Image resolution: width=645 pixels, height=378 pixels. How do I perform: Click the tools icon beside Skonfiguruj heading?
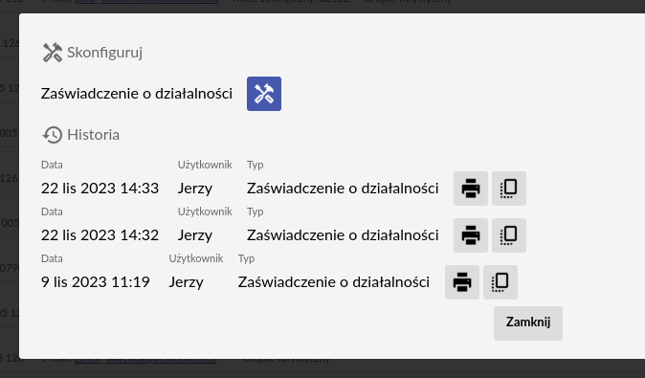[x=53, y=53]
